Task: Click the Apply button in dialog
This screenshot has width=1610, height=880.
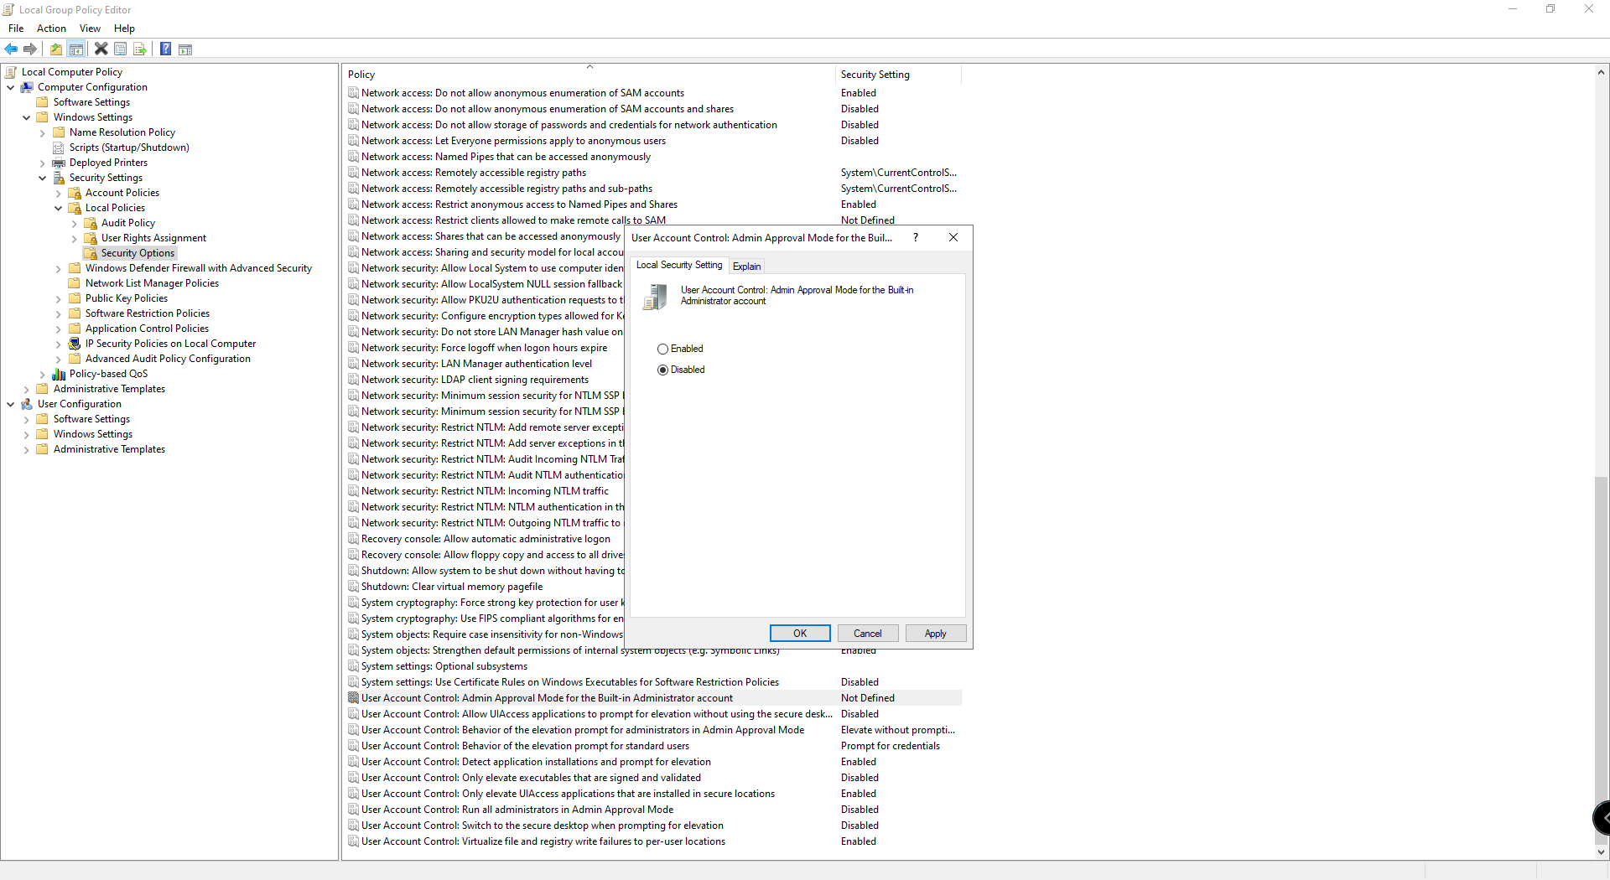Action: 935,634
